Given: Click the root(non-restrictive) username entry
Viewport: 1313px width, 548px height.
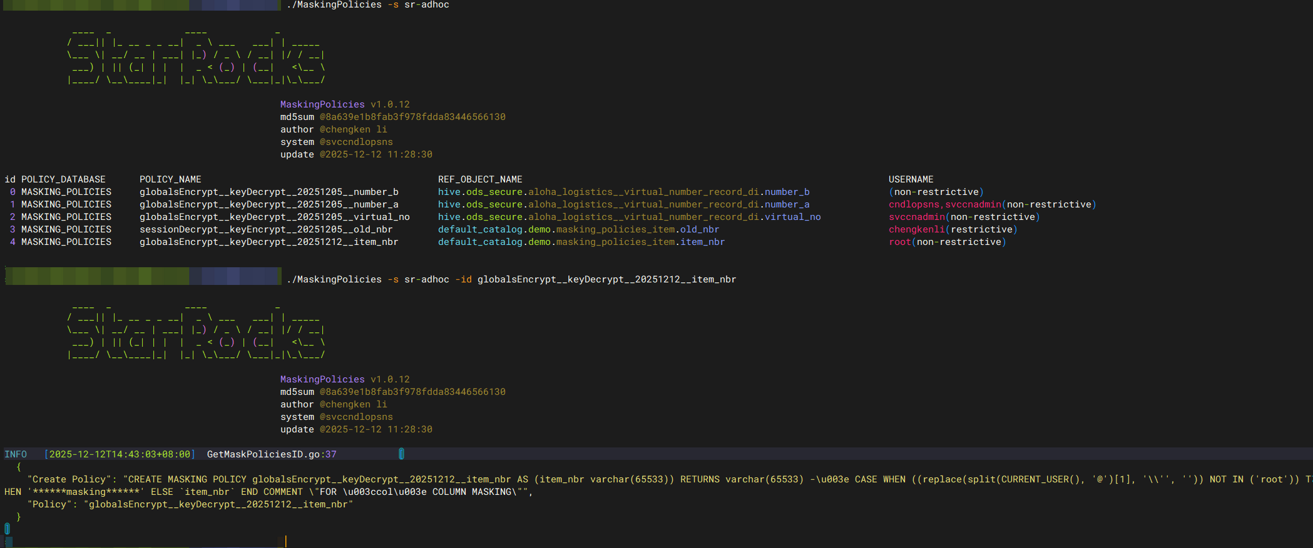Looking at the screenshot, I should pyautogui.click(x=947, y=242).
